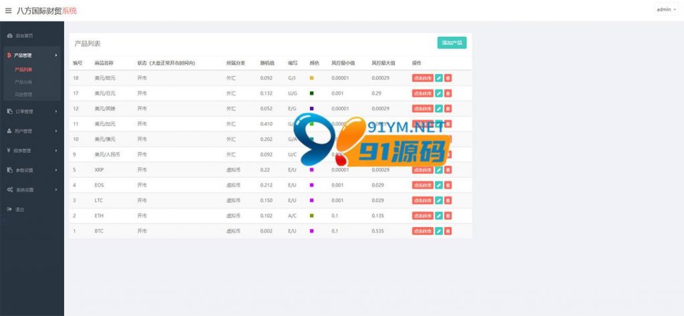
Task: Click the sign-out icon beside 退出
Action: pos(9,210)
